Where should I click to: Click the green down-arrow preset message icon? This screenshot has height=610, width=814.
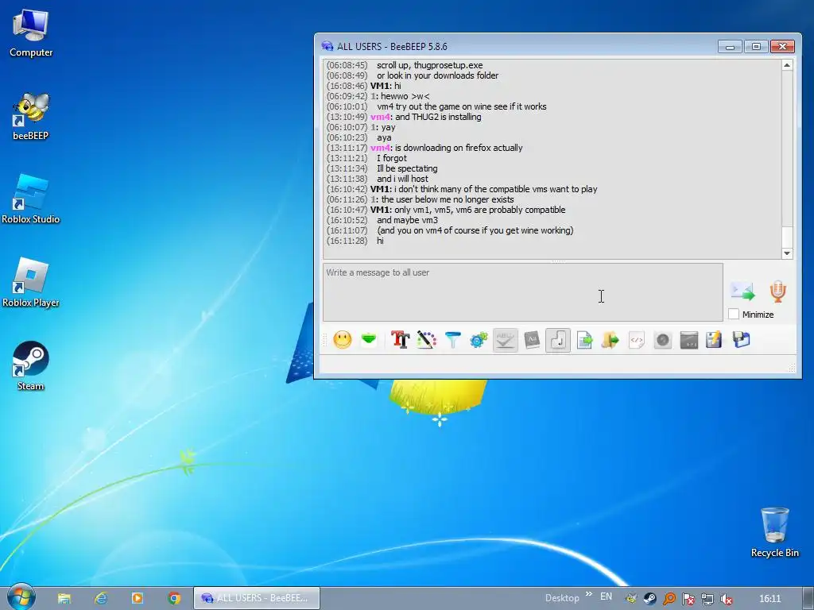coord(369,340)
